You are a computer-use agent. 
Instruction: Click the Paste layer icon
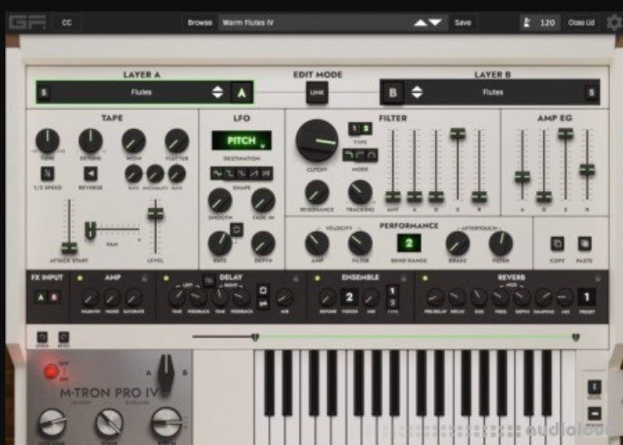585,243
